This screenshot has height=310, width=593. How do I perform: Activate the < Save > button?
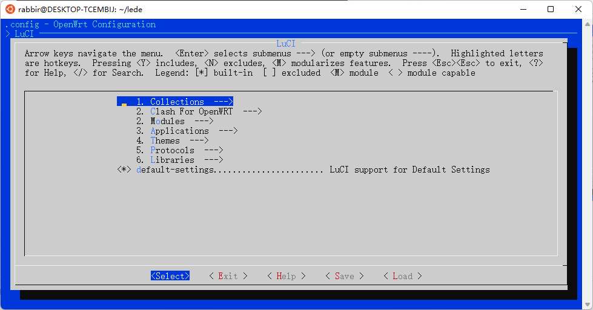point(345,276)
